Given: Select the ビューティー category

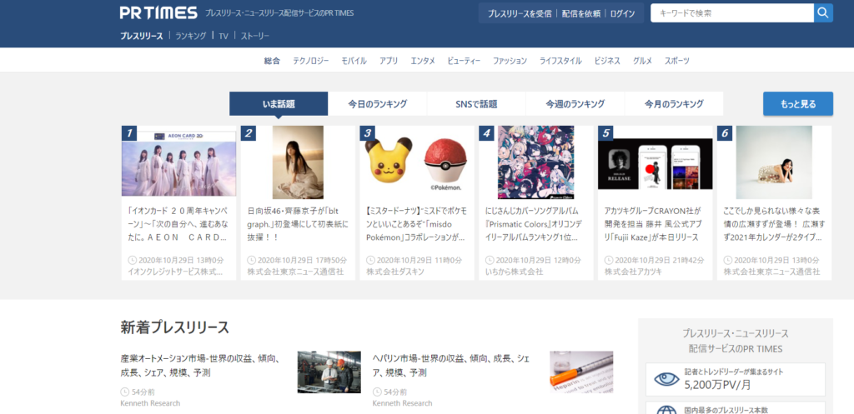Looking at the screenshot, I should (x=464, y=61).
